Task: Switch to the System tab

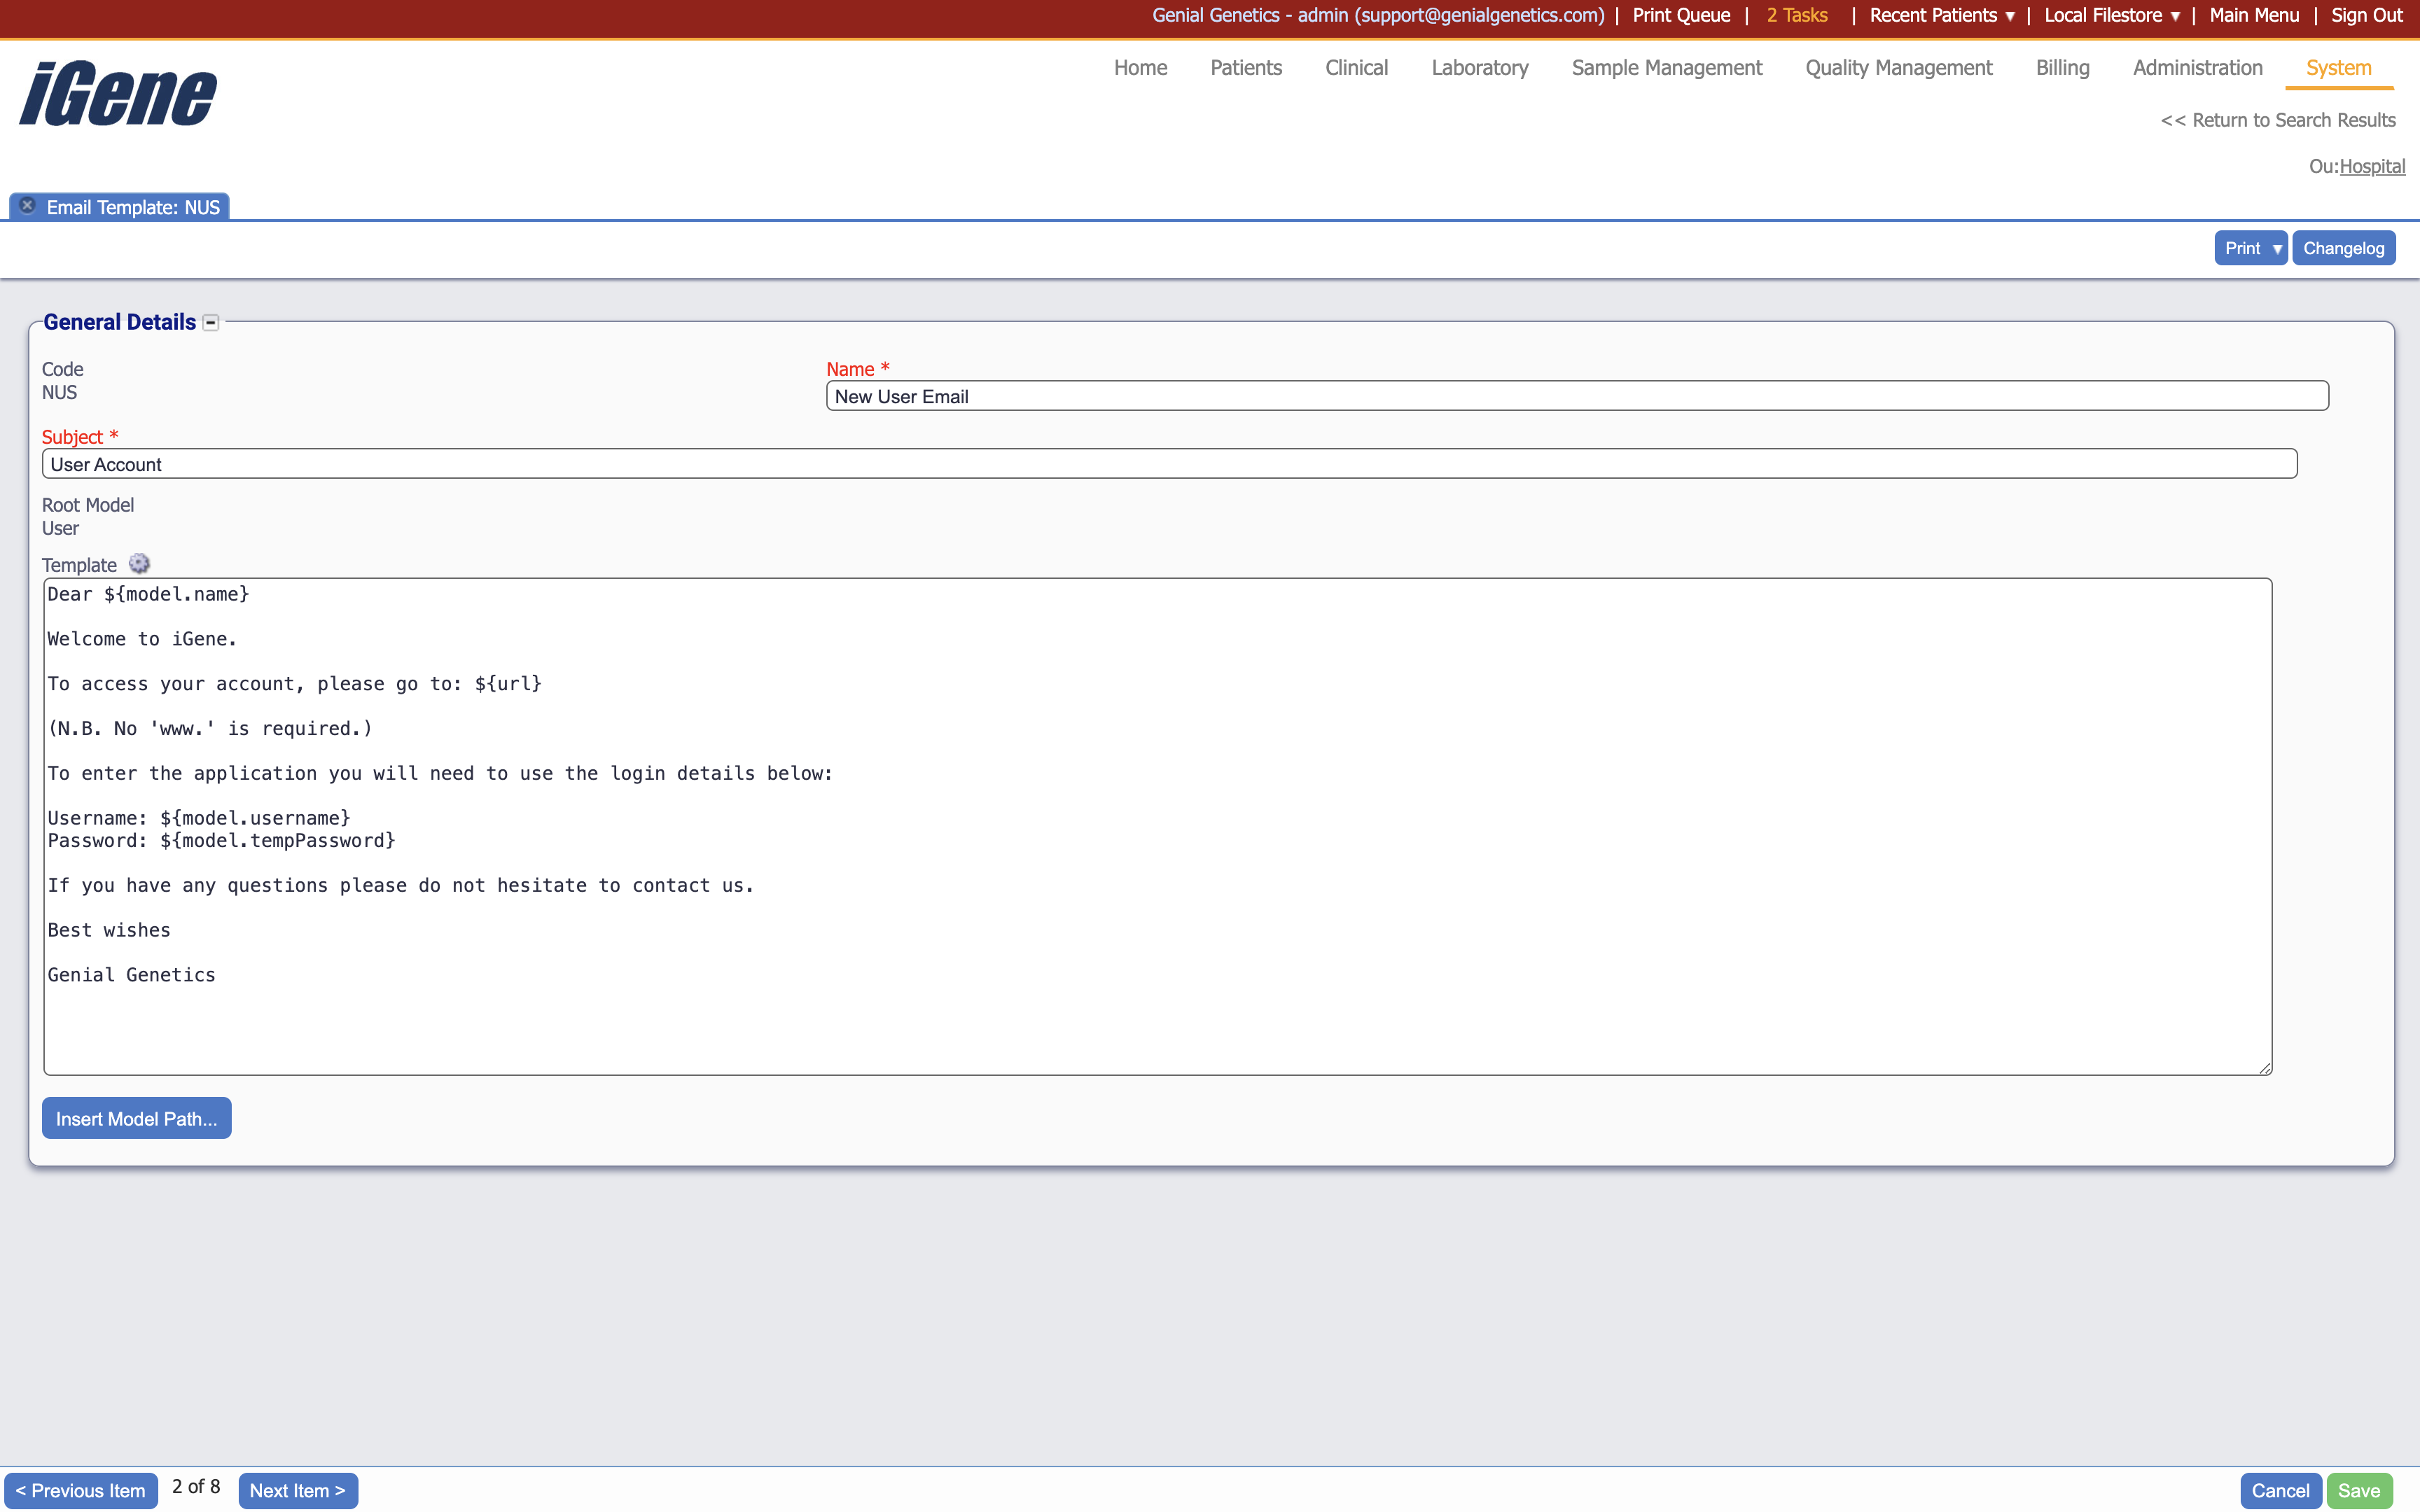Action: pos(2338,68)
